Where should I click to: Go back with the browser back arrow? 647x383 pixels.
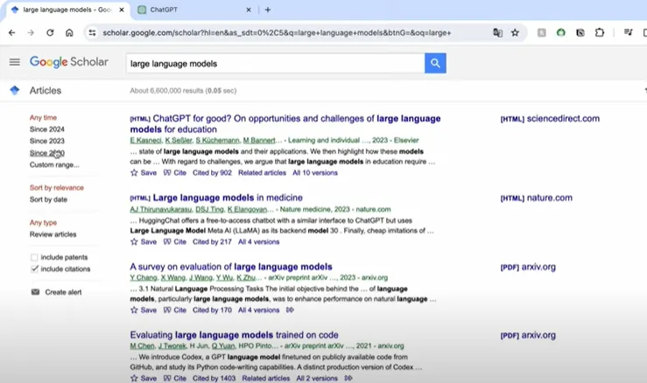[x=12, y=32]
